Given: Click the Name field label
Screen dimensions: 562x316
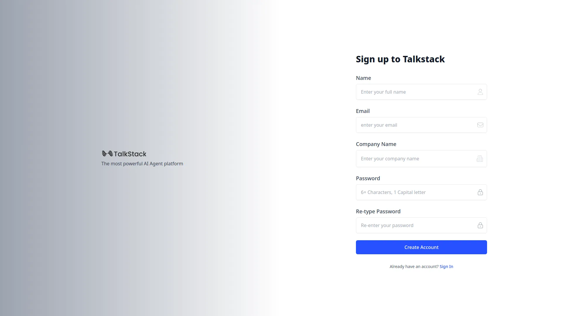Looking at the screenshot, I should pyautogui.click(x=363, y=78).
